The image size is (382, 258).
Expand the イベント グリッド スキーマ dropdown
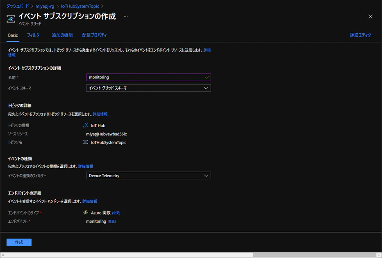point(148,88)
